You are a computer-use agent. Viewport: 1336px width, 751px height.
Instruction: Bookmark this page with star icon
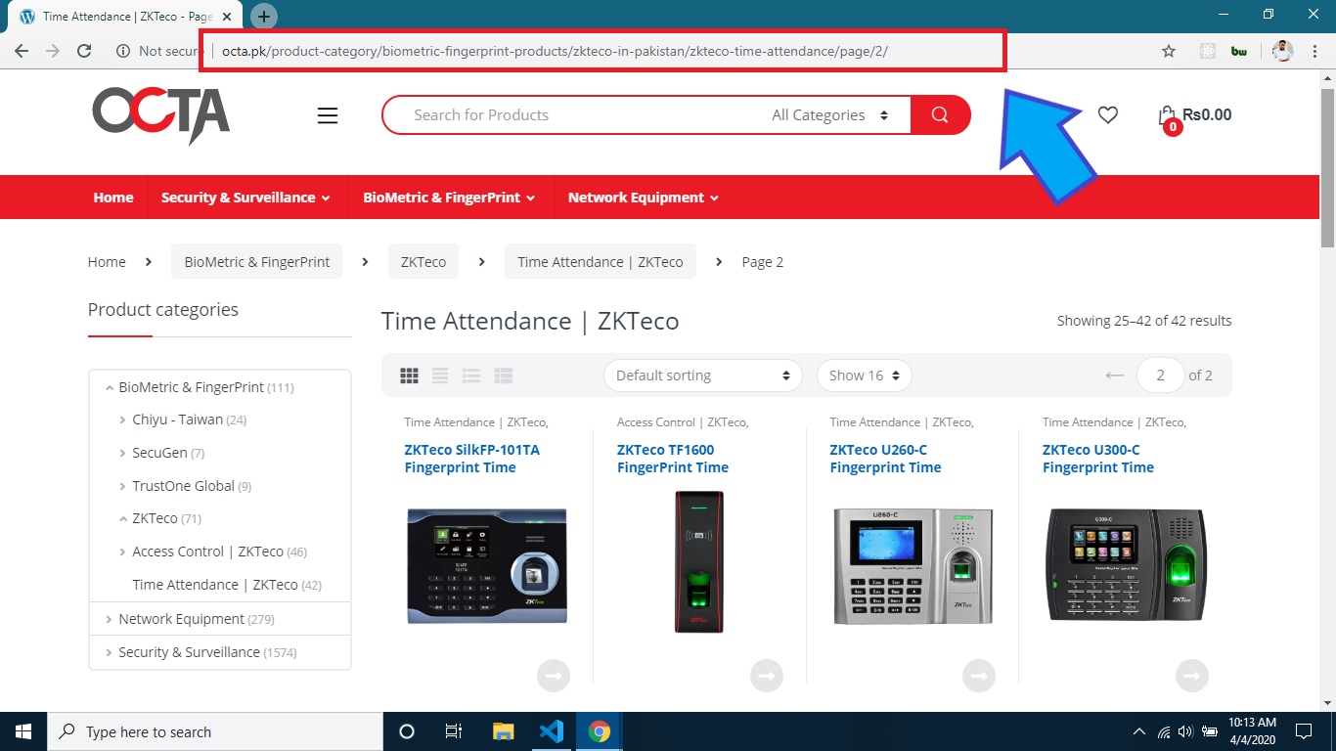pyautogui.click(x=1169, y=51)
